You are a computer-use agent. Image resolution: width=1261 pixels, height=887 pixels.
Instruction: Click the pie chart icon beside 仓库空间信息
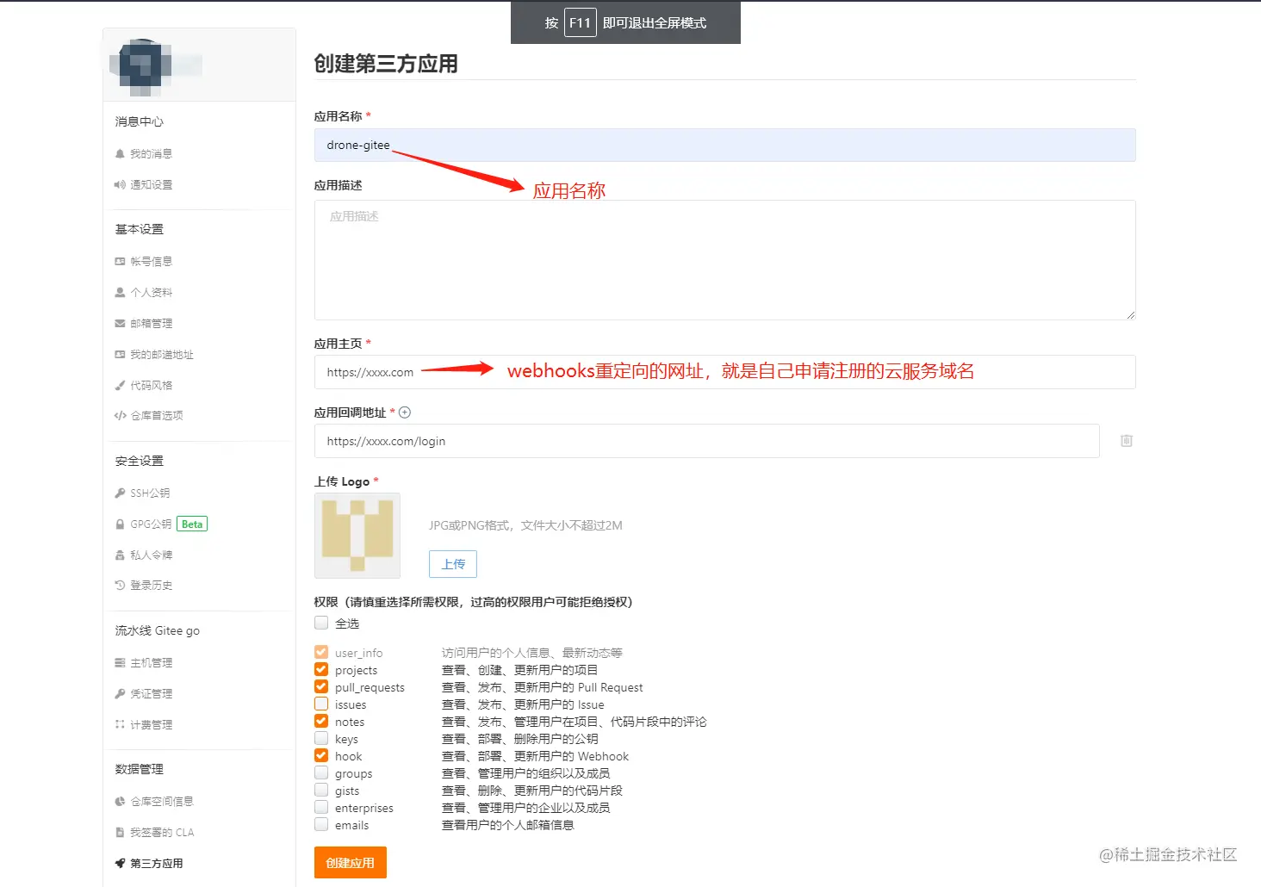click(x=120, y=802)
